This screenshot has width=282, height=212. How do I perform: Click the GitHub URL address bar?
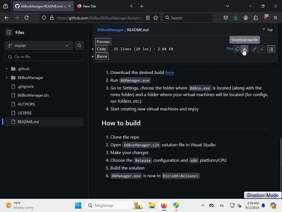click(x=100, y=18)
